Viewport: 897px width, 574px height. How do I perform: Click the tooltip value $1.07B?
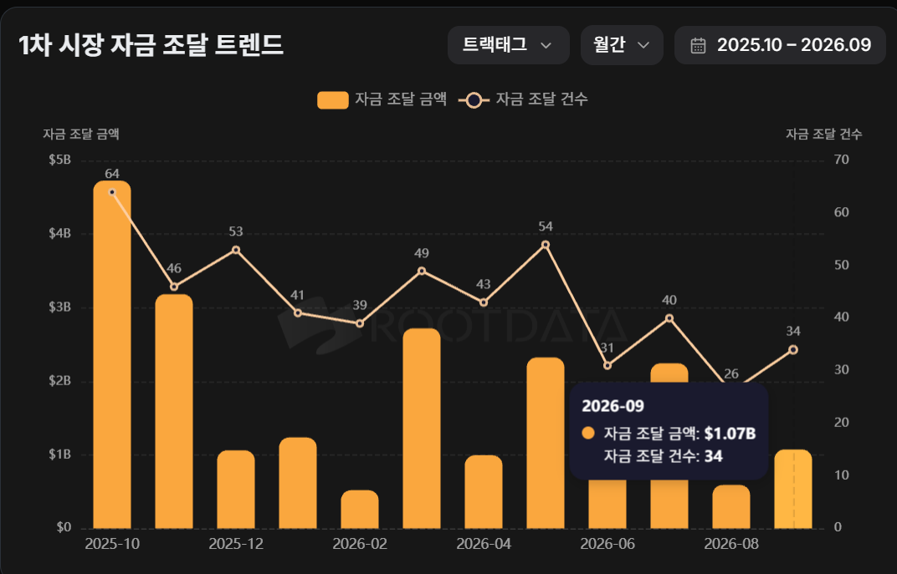click(x=730, y=434)
